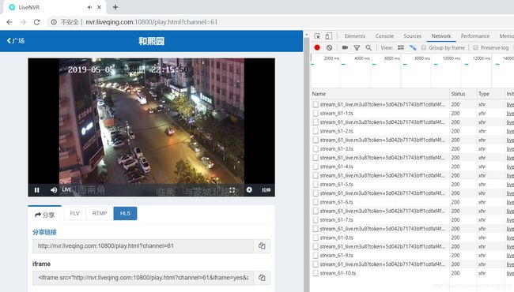Image resolution: width=514 pixels, height=292 pixels.
Task: Select the FLV stream format button
Action: coord(75,213)
